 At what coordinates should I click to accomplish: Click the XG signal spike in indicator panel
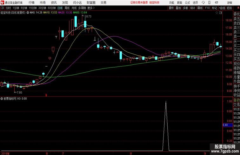pos(166,126)
